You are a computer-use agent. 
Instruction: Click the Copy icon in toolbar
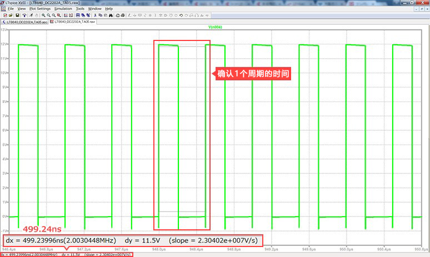(x=100, y=15)
